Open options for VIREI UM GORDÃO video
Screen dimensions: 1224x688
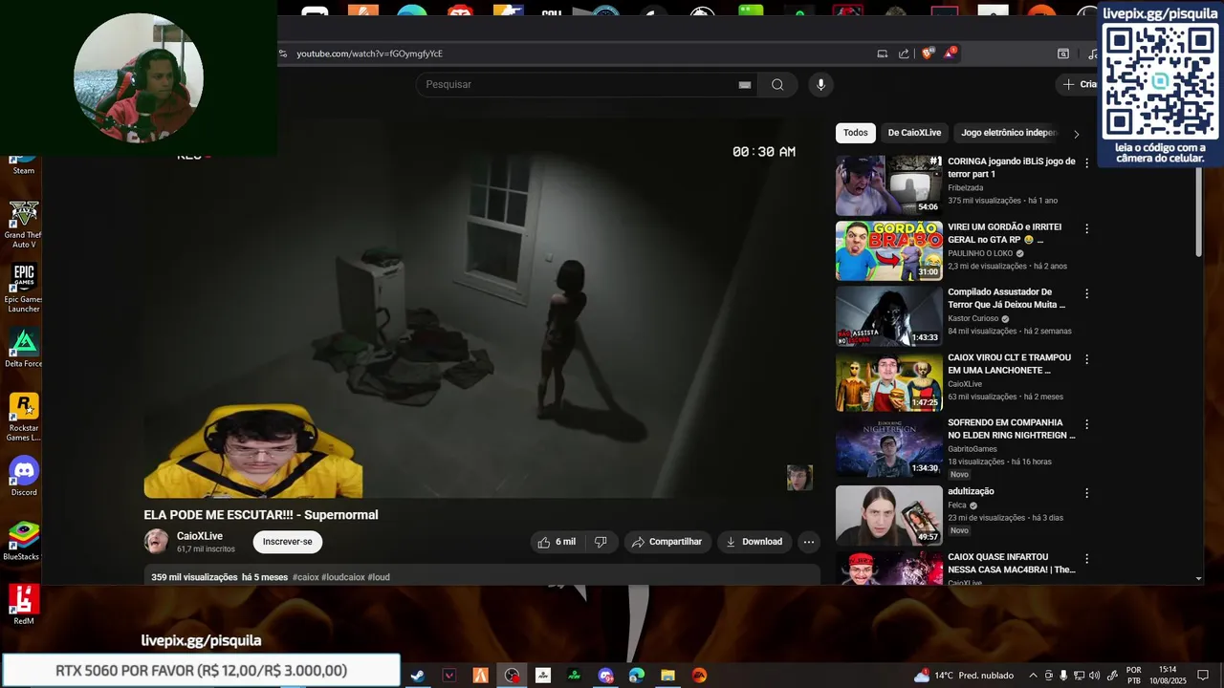click(x=1086, y=228)
